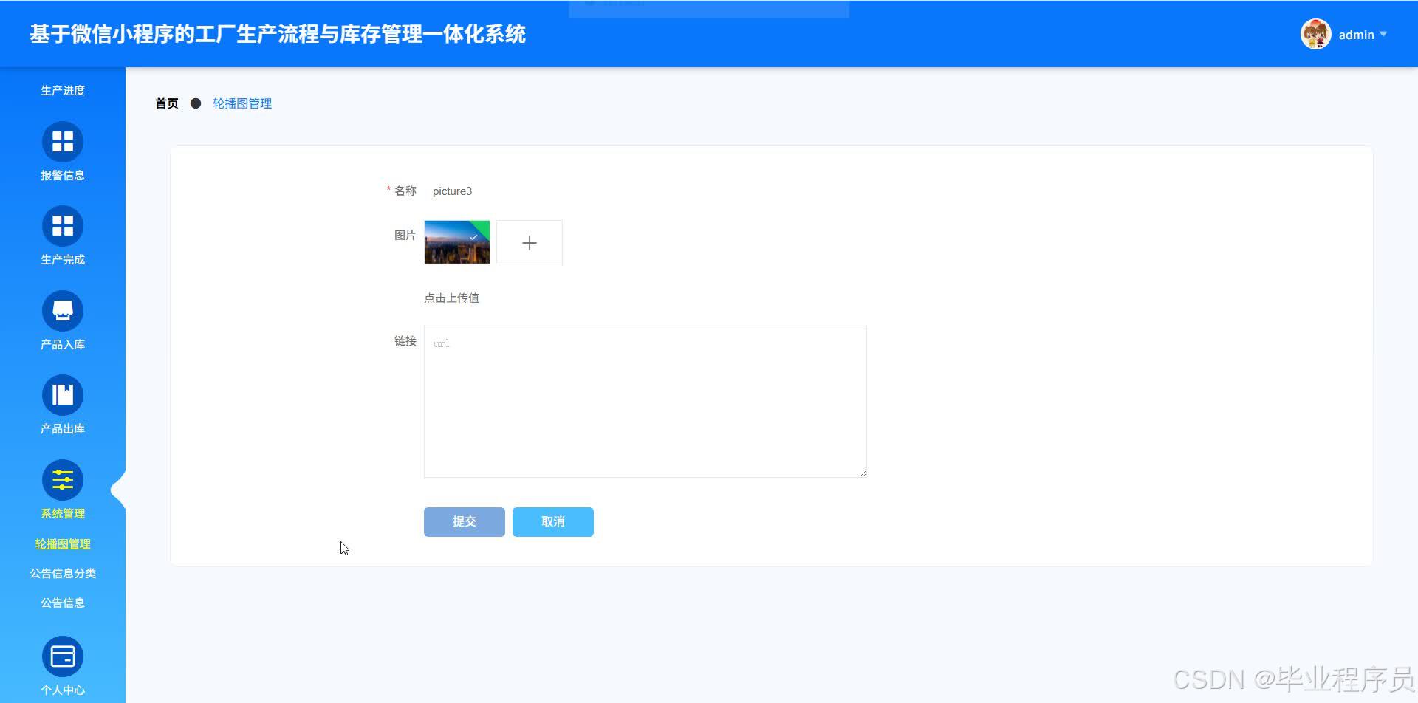This screenshot has height=703, width=1418.
Task: Click the 产品入库 store icon
Action: click(63, 311)
